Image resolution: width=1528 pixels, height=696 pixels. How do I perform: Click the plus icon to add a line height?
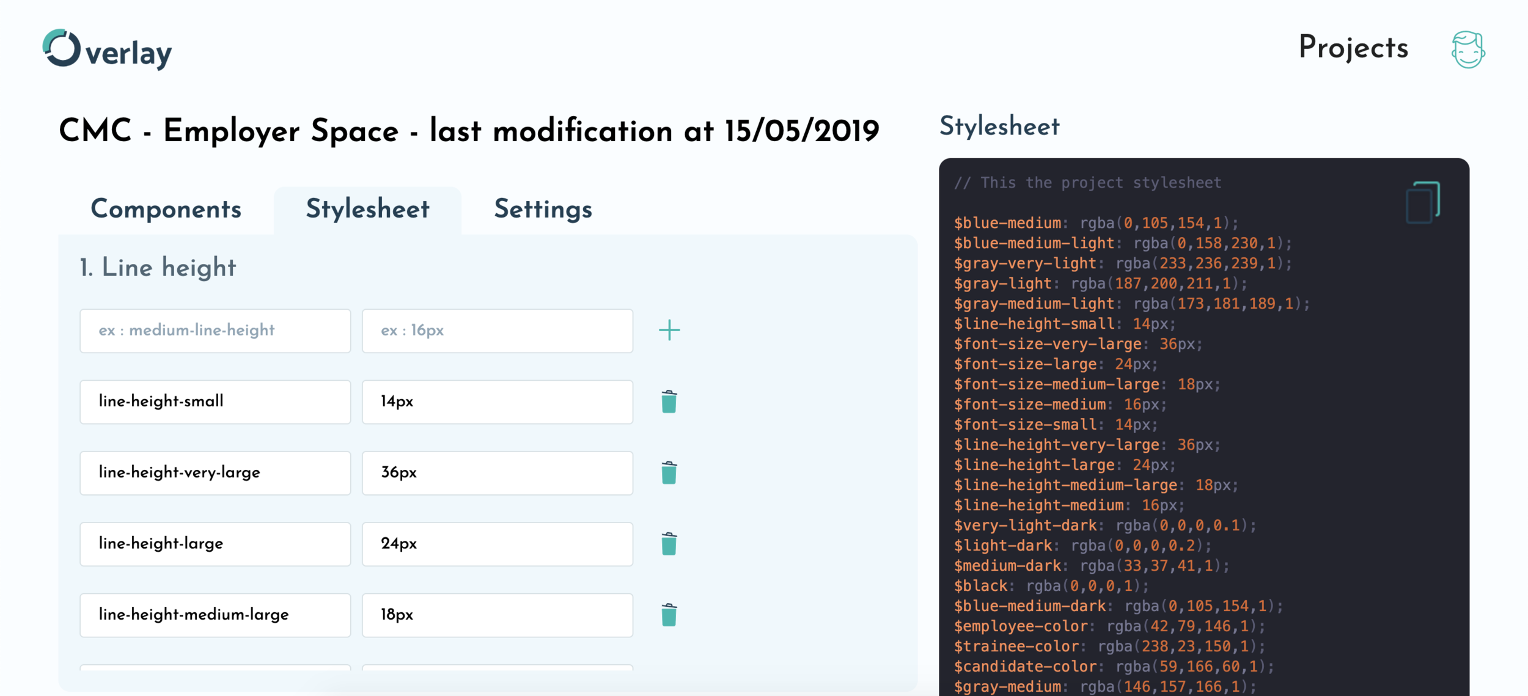point(669,331)
